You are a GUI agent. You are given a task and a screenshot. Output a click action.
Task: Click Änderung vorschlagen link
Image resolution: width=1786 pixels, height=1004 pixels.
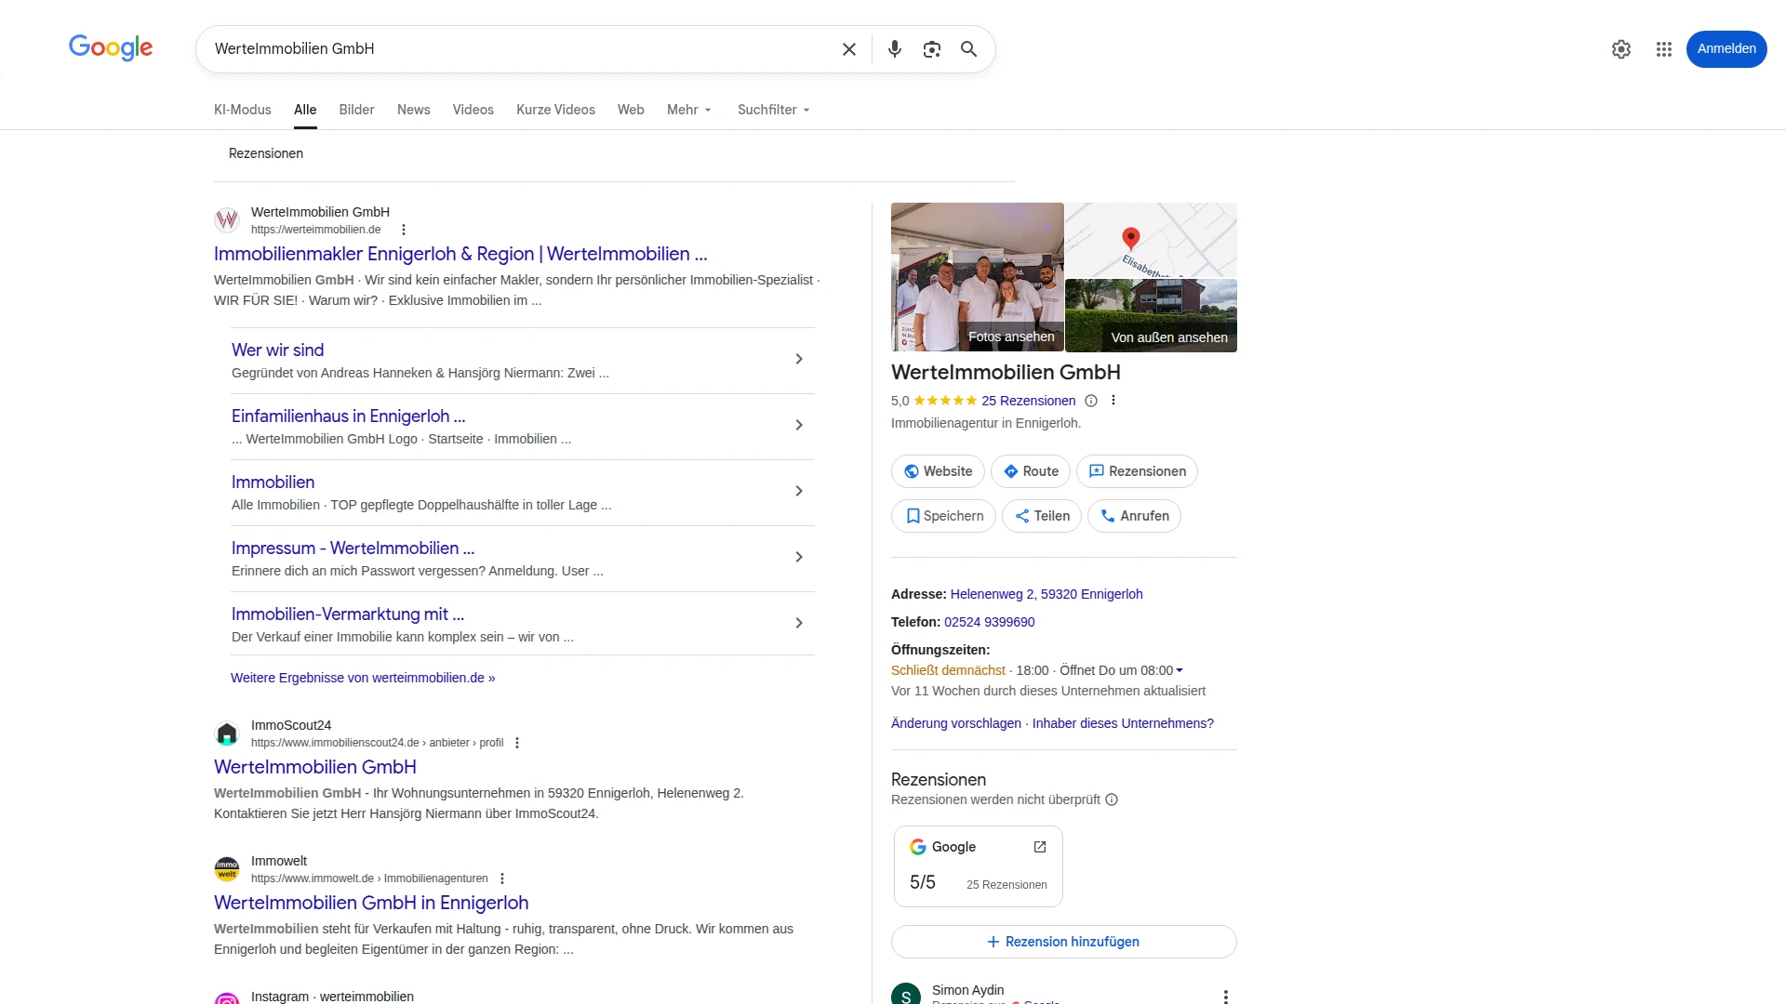coord(955,723)
